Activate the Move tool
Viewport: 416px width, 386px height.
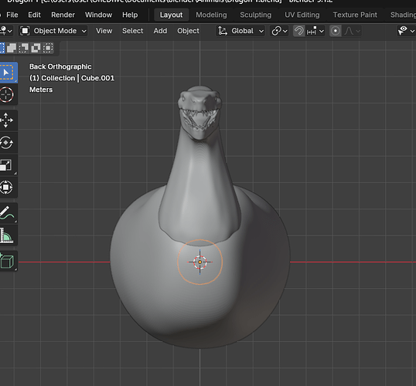click(7, 120)
